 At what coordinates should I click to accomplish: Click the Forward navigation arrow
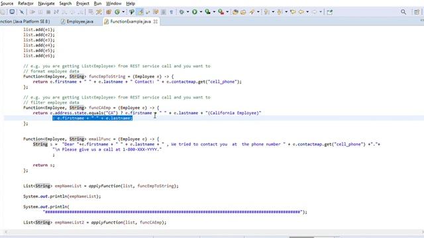[314, 12]
